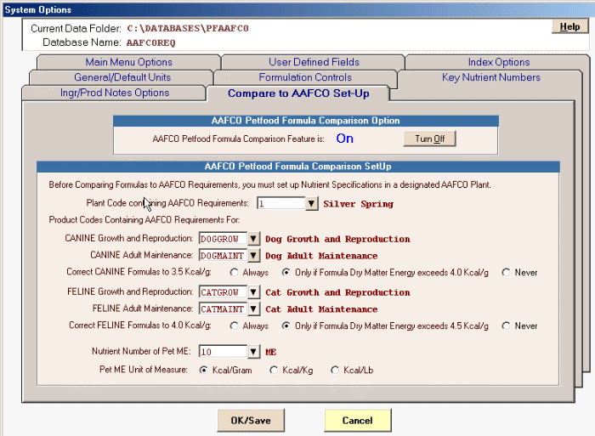Set Pet ME unit to Kcal/Kg
Screen dimensions: 595x436
(x=273, y=370)
